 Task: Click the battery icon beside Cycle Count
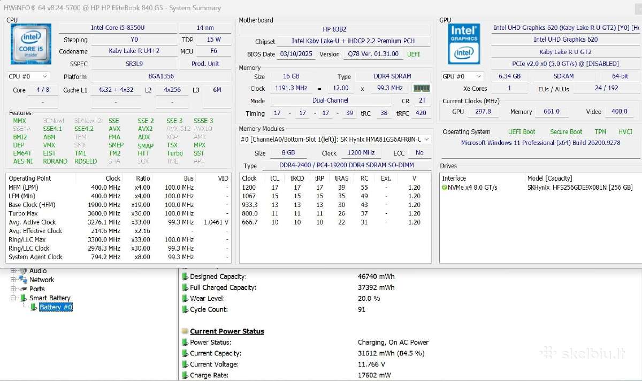pos(185,309)
